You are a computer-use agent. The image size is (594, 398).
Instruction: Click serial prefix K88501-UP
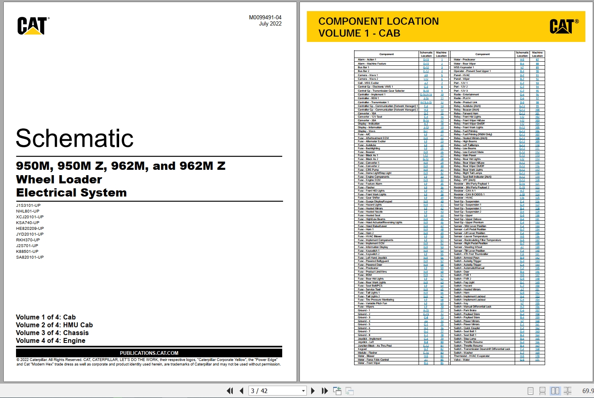point(27,252)
